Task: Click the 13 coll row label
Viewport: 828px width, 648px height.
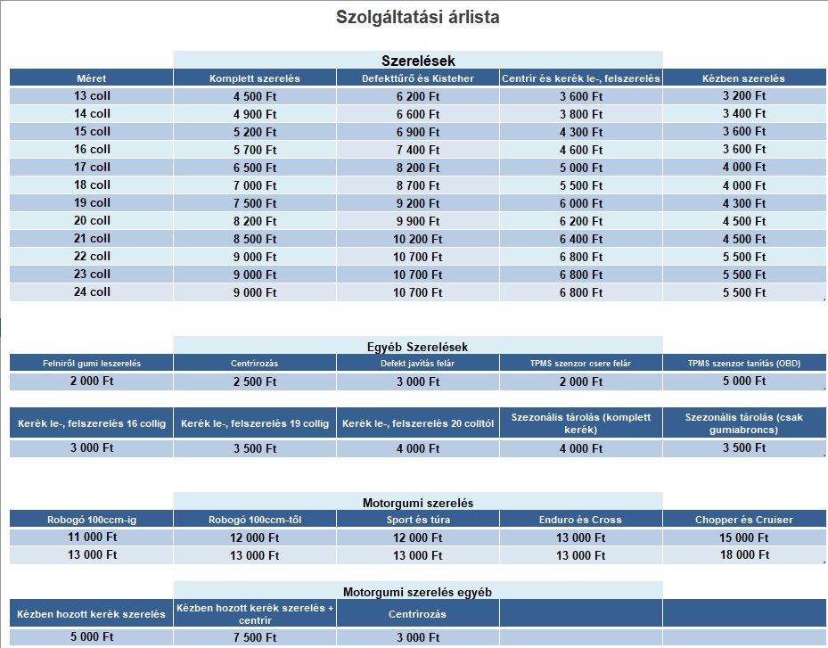Action: pyautogui.click(x=92, y=95)
